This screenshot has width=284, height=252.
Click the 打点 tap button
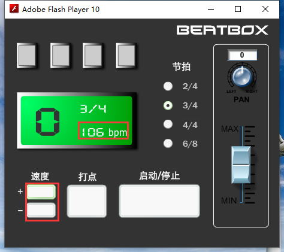tap(87, 201)
